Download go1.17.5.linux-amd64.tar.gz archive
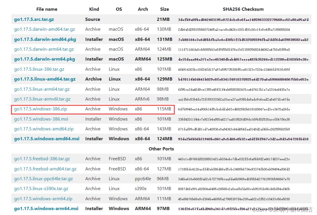This screenshot has width=317, height=215. [45, 79]
